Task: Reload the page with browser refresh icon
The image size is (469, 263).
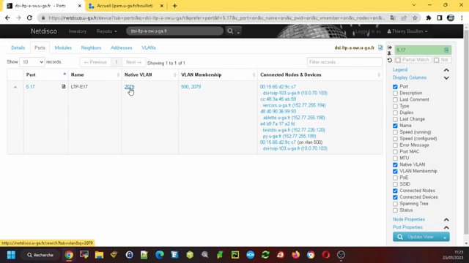Action: (x=29, y=18)
